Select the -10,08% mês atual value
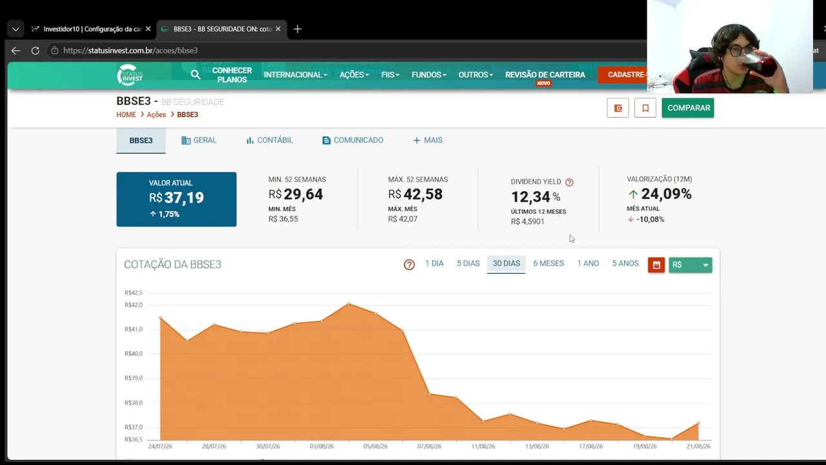This screenshot has width=826, height=465. click(x=650, y=220)
